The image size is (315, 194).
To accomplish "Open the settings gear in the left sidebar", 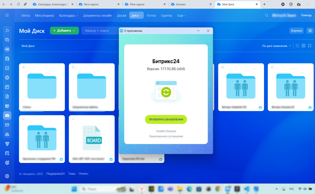I will pyautogui.click(x=7, y=176).
